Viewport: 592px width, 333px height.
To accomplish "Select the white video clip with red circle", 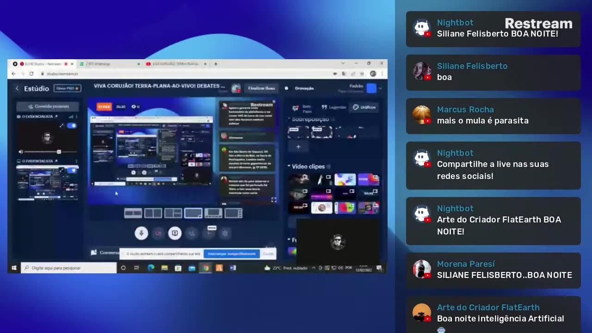I will tap(322, 208).
